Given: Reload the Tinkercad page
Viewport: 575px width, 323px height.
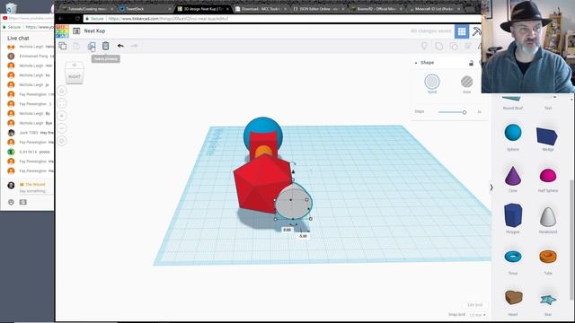Looking at the screenshot, I should (78, 18).
